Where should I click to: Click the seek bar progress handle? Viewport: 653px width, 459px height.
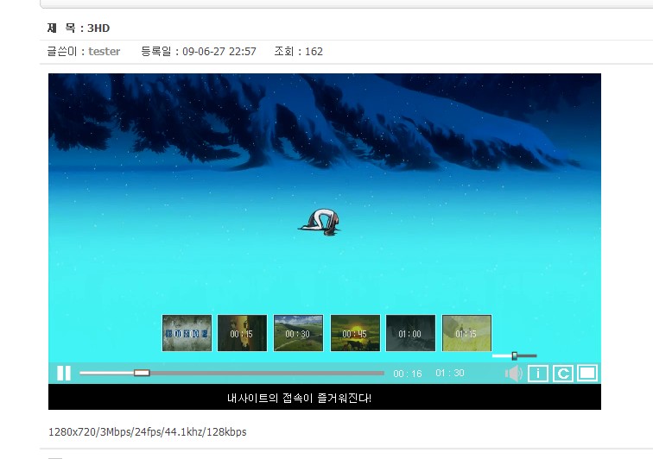[x=142, y=373]
